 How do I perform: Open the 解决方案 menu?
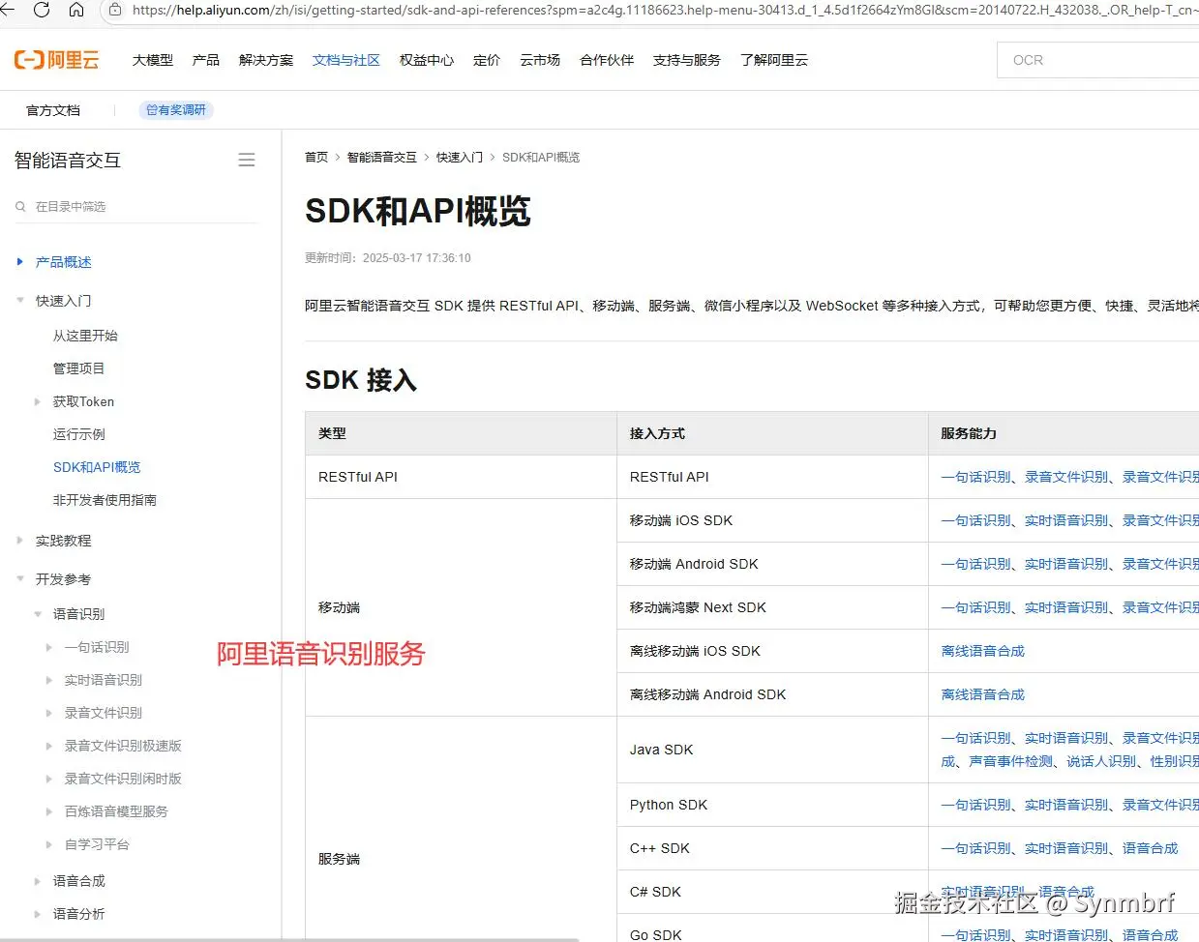click(x=266, y=60)
